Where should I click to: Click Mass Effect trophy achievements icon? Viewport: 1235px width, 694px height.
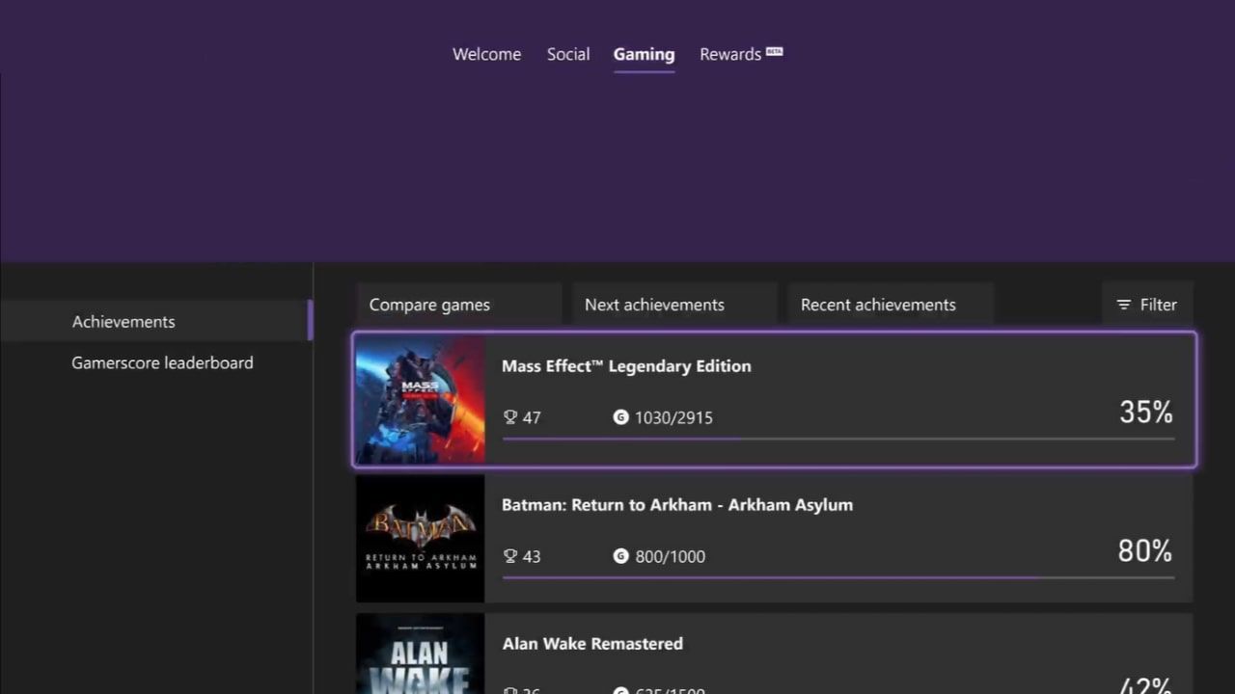tap(510, 417)
